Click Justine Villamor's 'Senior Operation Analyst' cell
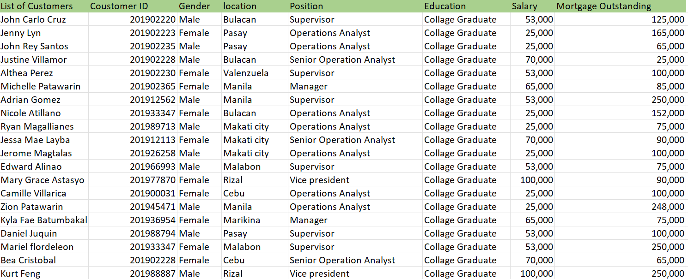The width and height of the screenshot is (688, 279). tap(355, 59)
